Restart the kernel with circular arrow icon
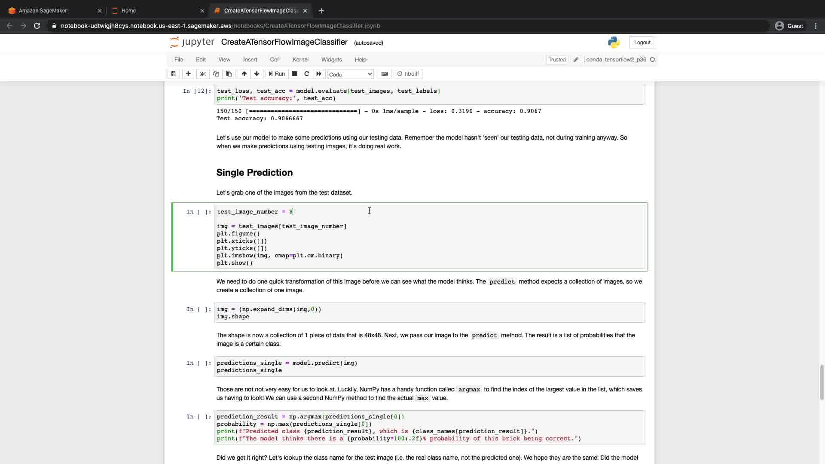Image resolution: width=825 pixels, height=464 pixels. 307,74
